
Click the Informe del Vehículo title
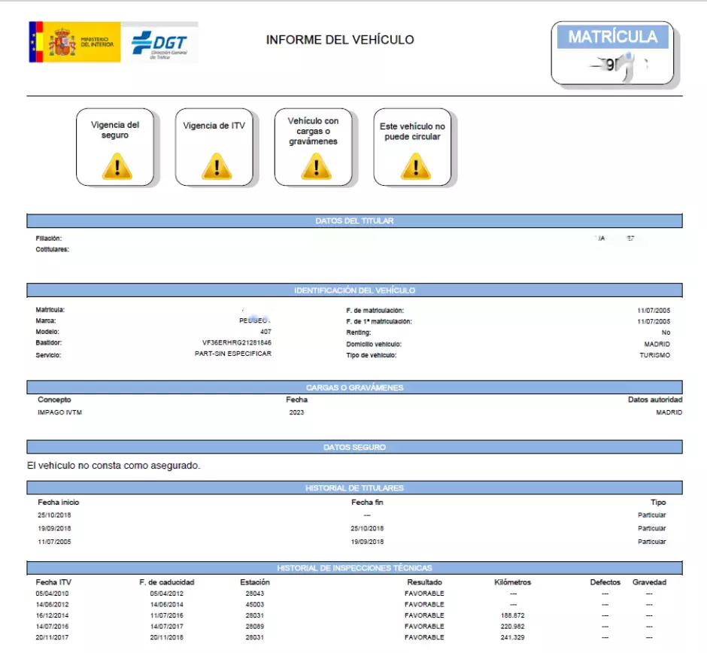(340, 40)
